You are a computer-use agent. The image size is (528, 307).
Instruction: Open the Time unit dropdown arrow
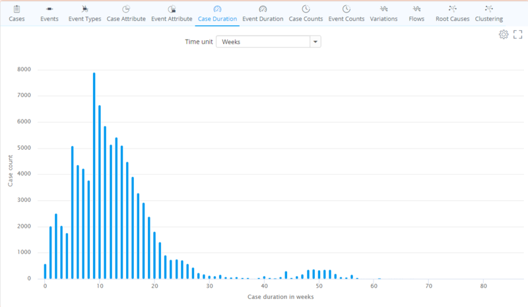click(x=315, y=42)
